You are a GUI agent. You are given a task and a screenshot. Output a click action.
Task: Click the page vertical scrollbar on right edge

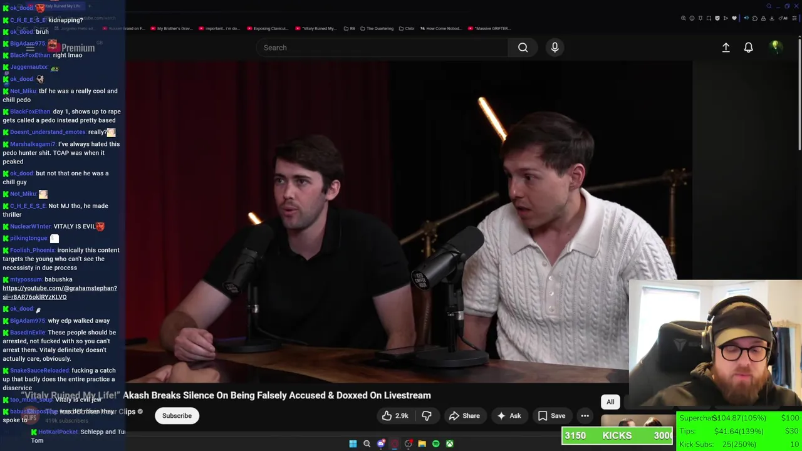tap(799, 94)
